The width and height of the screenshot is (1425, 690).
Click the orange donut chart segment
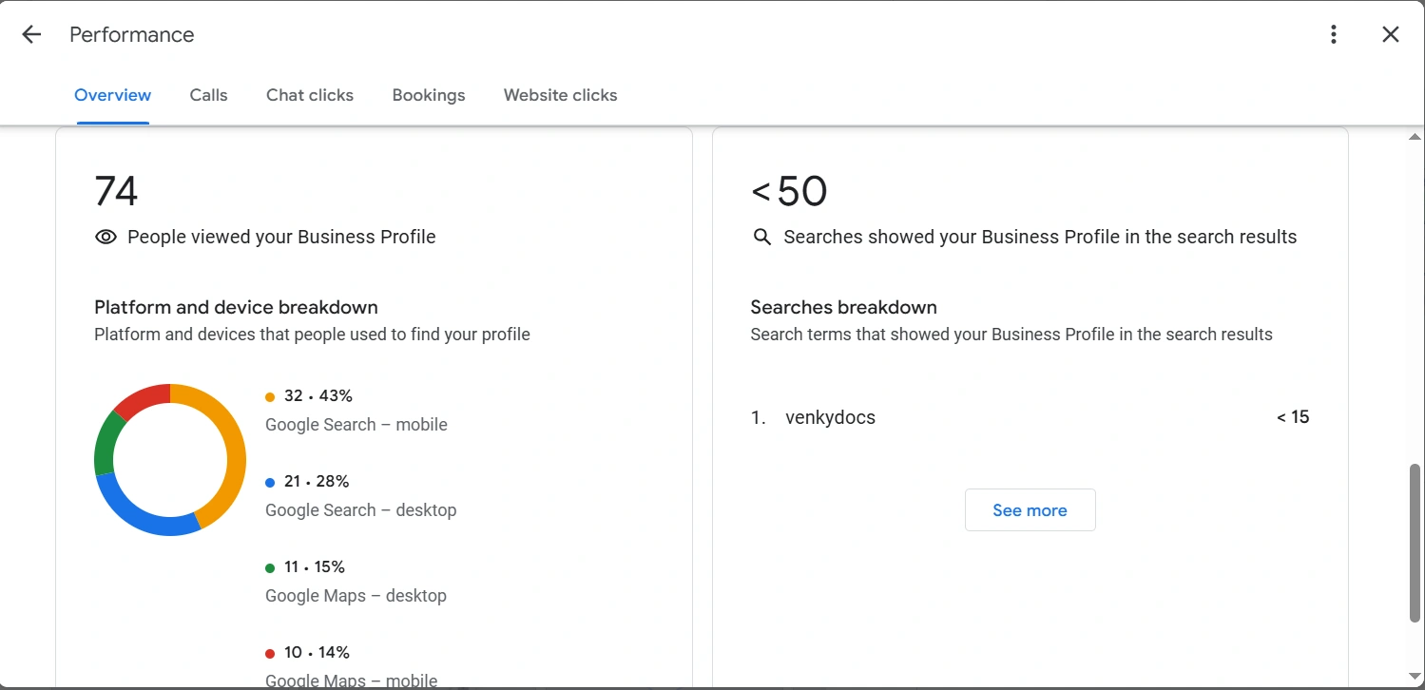click(x=232, y=445)
